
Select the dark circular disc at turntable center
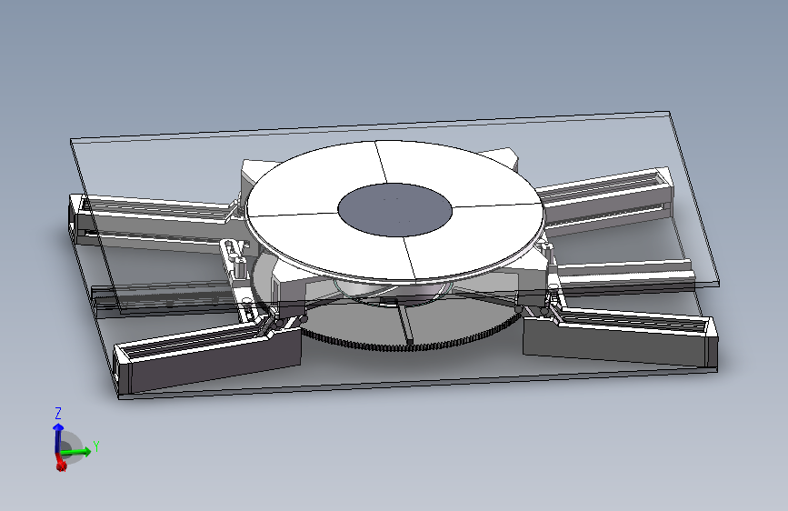[395, 209]
